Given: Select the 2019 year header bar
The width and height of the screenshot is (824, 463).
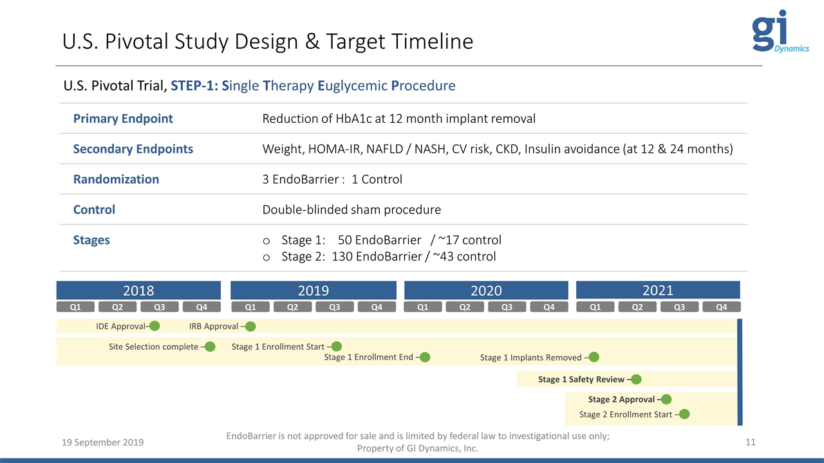Looking at the screenshot, I should [x=314, y=290].
